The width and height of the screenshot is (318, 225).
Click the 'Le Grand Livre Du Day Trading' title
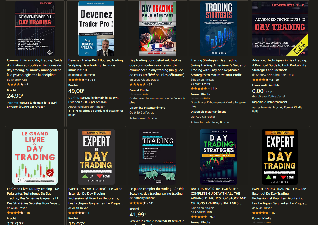tap(33, 196)
